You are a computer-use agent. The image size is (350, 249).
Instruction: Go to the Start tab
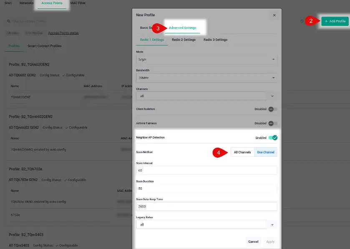(8, 3)
